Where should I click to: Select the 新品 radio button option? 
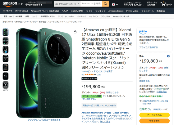168,56
